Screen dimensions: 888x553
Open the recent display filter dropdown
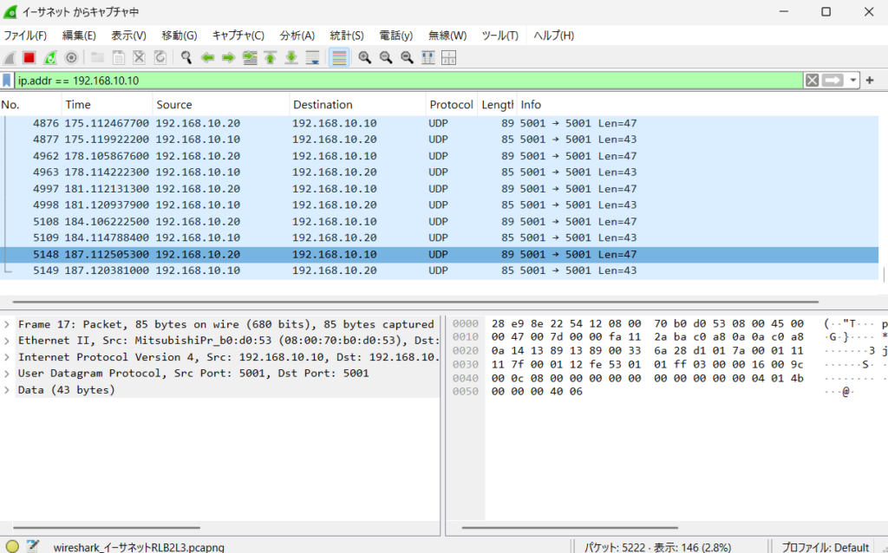pos(854,81)
